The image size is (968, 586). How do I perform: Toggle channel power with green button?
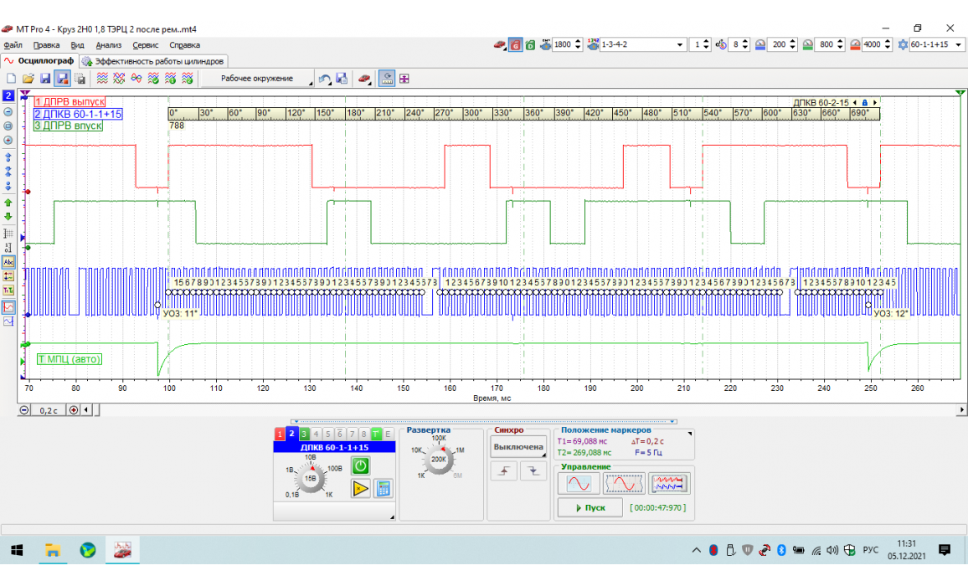[x=360, y=466]
